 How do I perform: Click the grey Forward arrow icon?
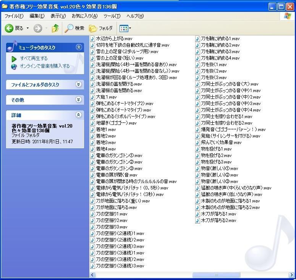pos(38,28)
